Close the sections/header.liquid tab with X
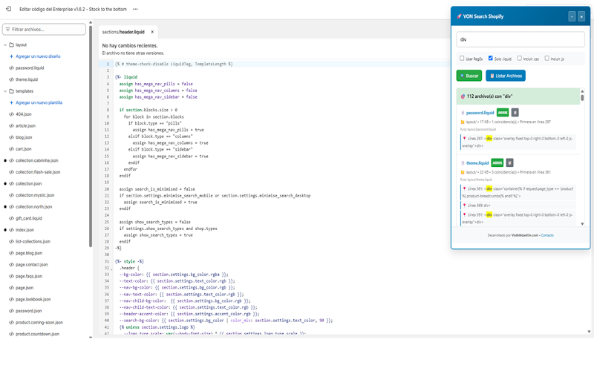 152,32
